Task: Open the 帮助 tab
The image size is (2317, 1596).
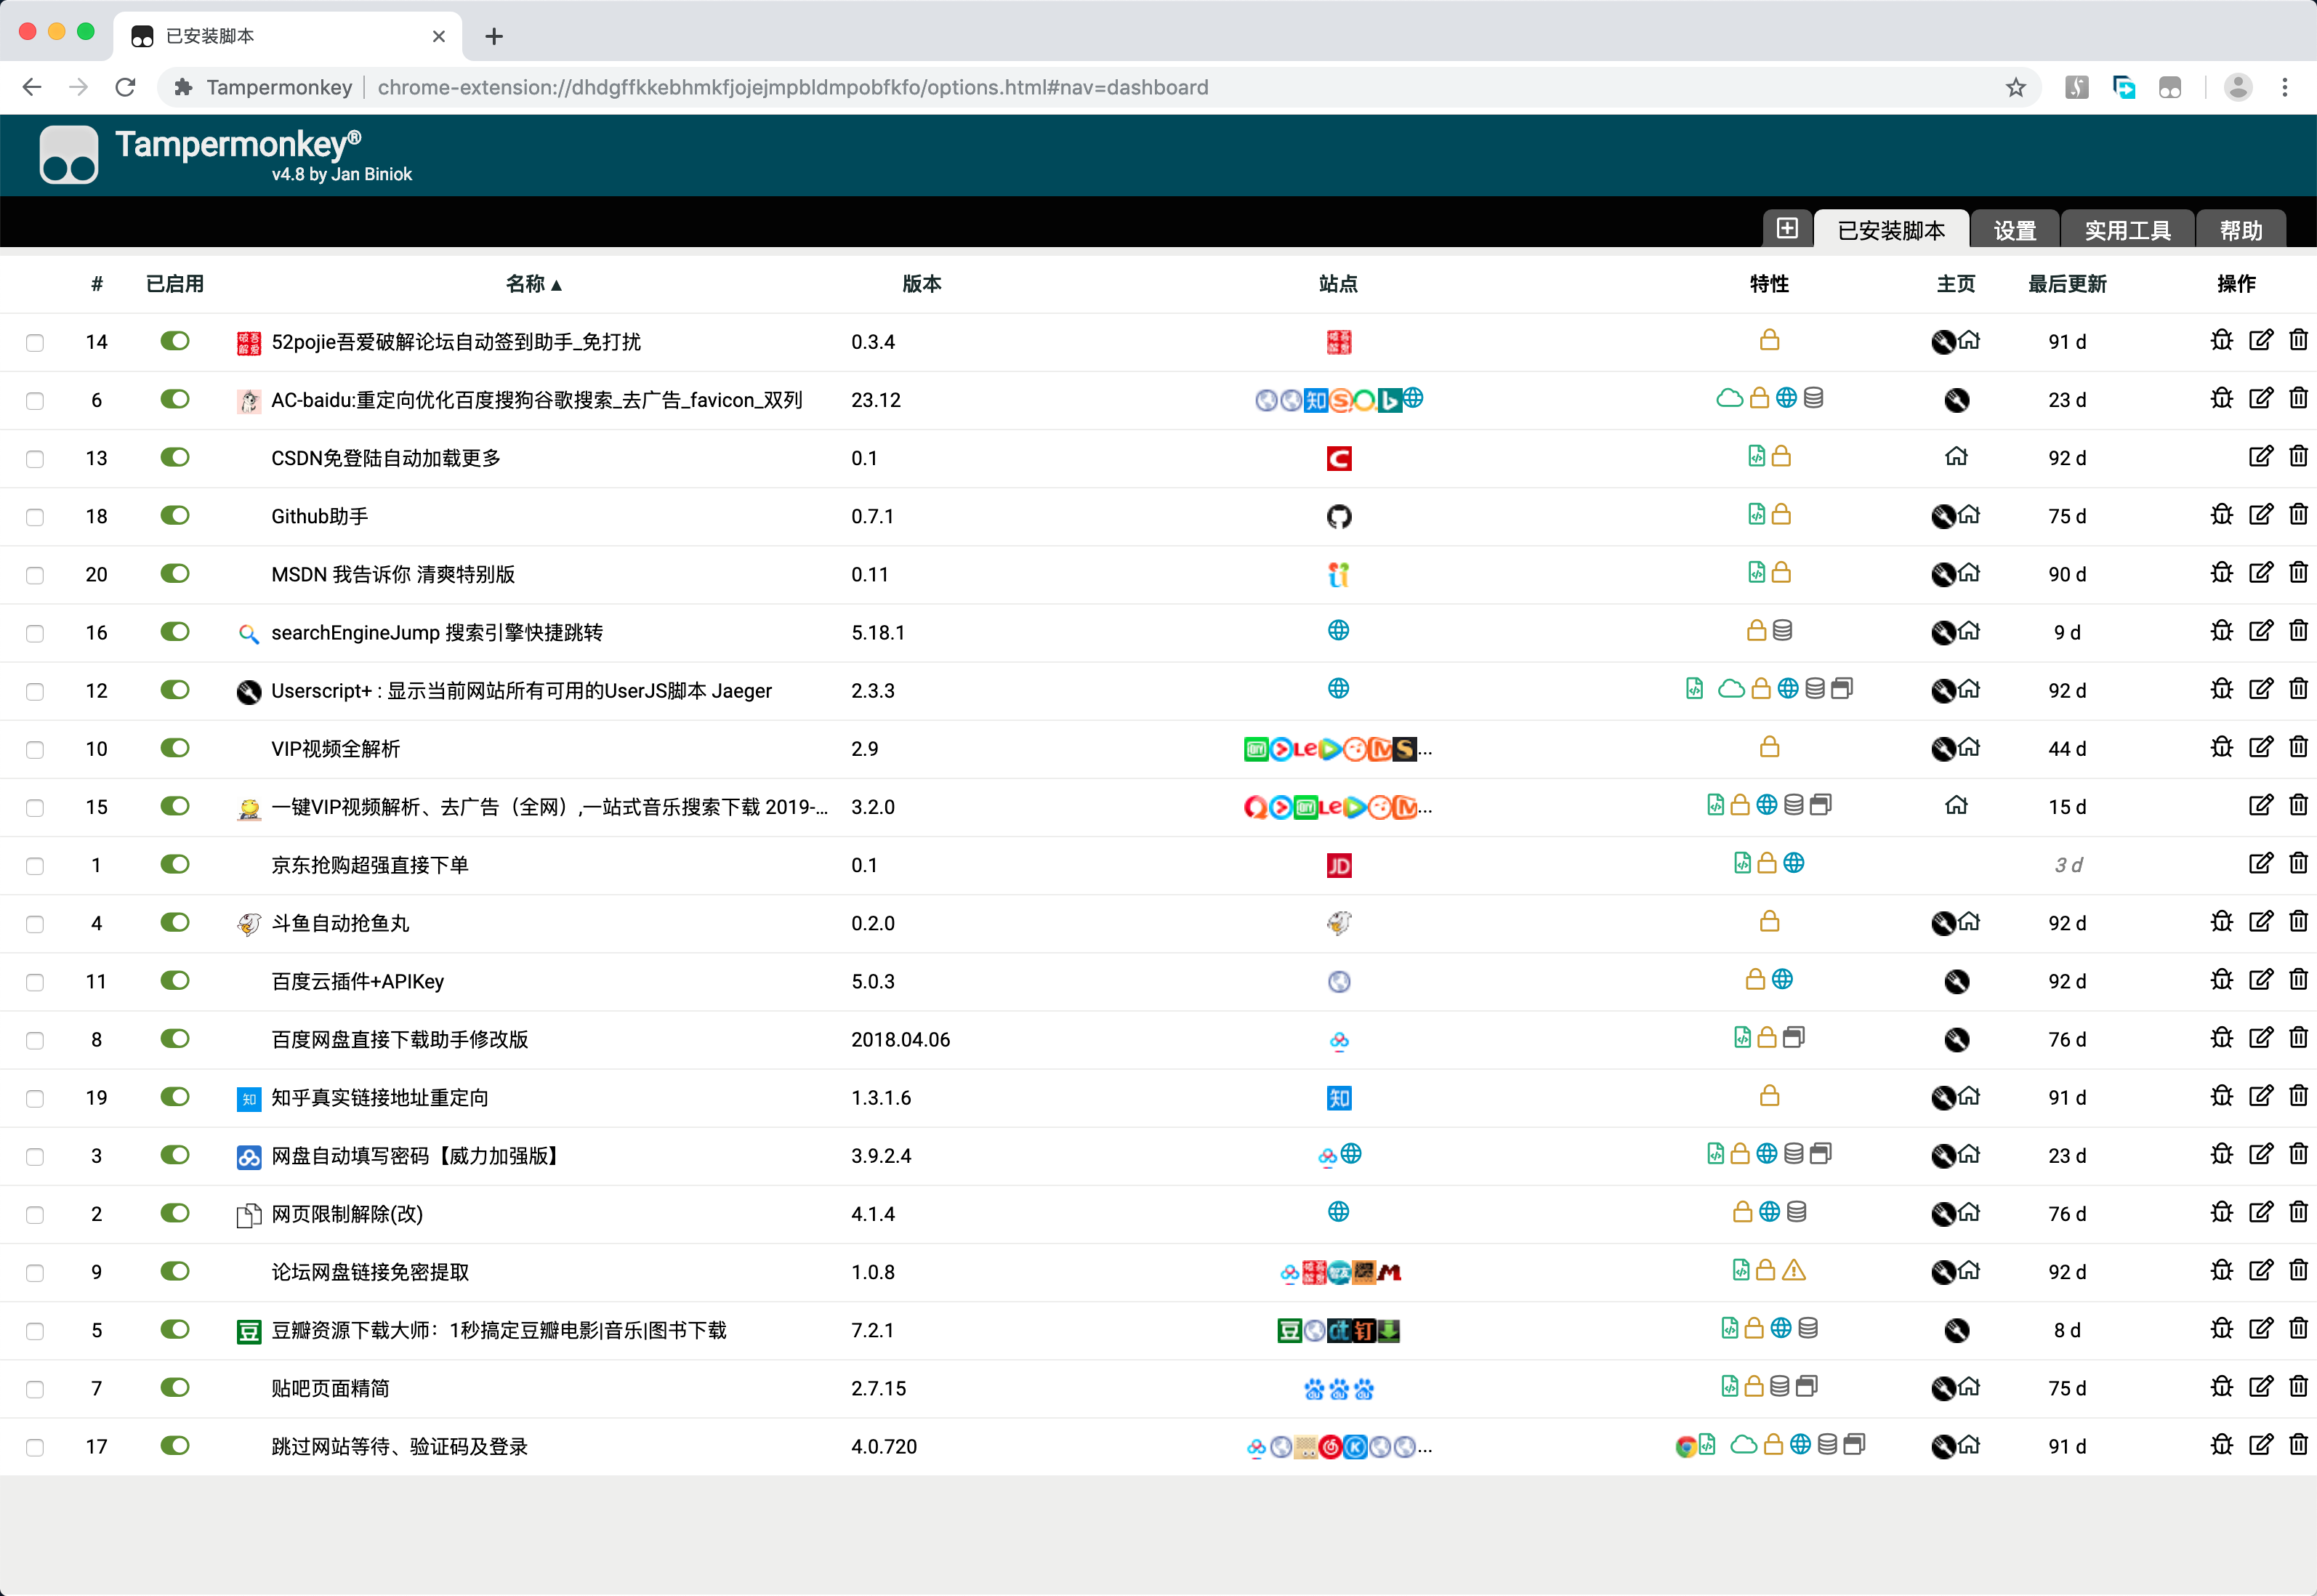Action: click(2240, 230)
